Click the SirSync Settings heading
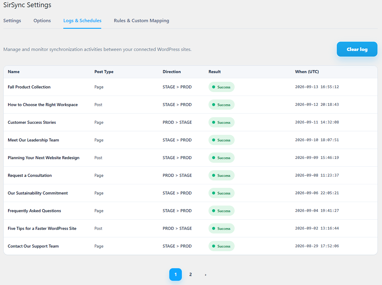382x285 pixels. coord(27,5)
